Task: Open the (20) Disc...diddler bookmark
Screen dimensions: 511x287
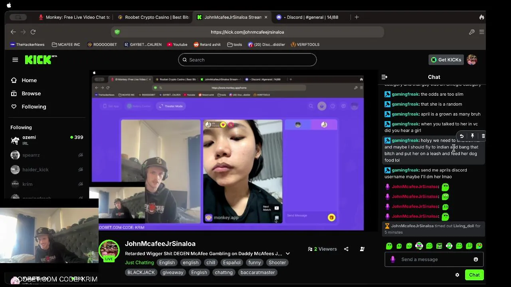Action: (x=266, y=45)
